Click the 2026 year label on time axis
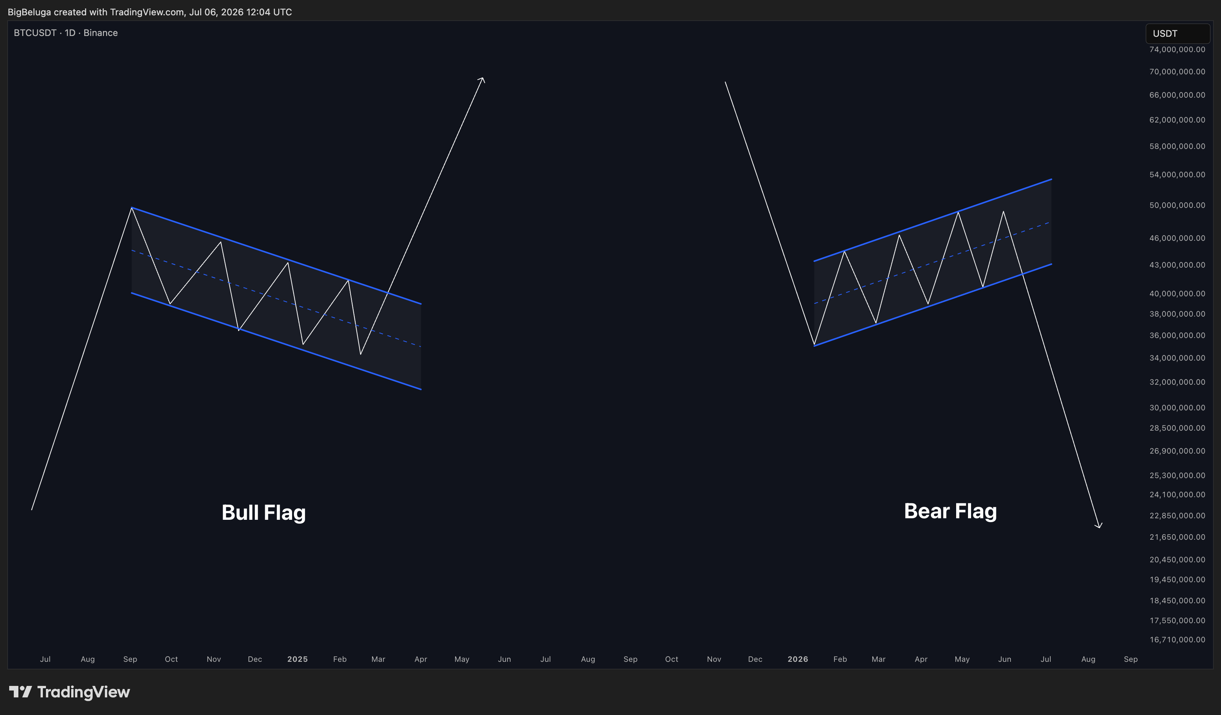This screenshot has width=1221, height=715. tap(798, 659)
